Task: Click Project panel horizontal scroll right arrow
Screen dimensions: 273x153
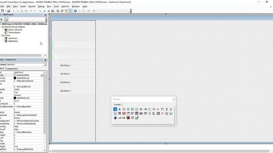Action: pyautogui.click(x=46, y=55)
